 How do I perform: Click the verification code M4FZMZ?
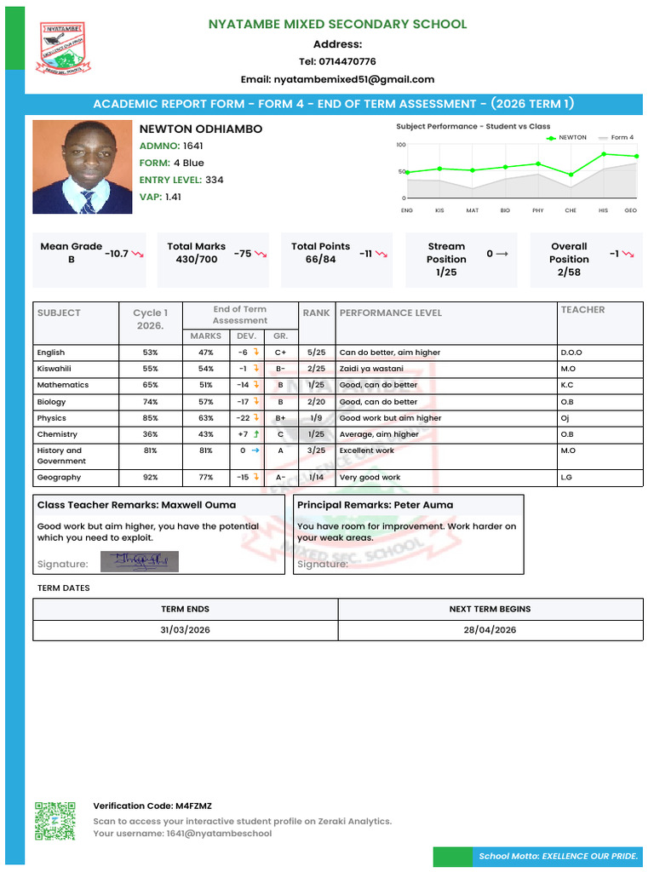(x=193, y=806)
